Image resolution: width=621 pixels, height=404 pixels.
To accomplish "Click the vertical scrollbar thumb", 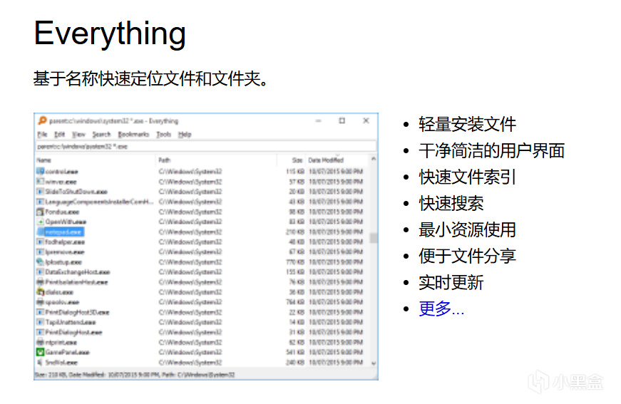I will point(373,238).
